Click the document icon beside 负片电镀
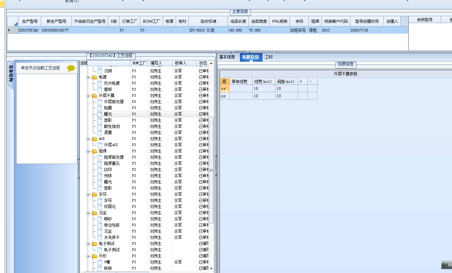 (100, 83)
